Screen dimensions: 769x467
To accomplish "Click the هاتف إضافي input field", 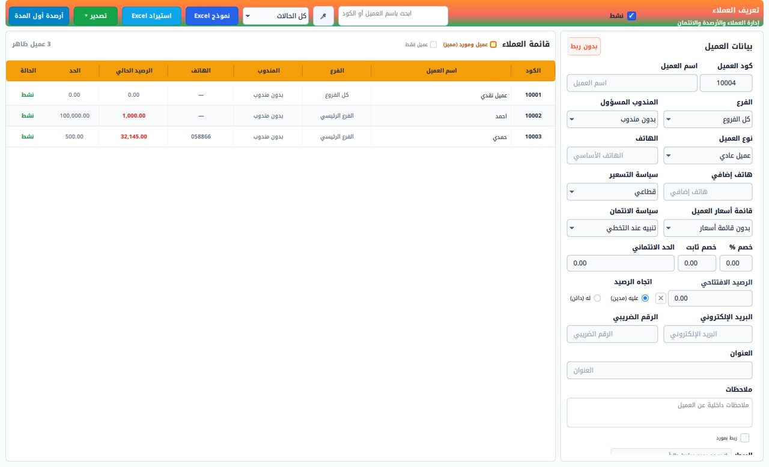I will pyautogui.click(x=708, y=192).
